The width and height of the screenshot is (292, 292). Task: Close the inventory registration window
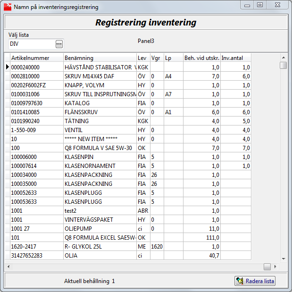pyautogui.click(x=277, y=5)
